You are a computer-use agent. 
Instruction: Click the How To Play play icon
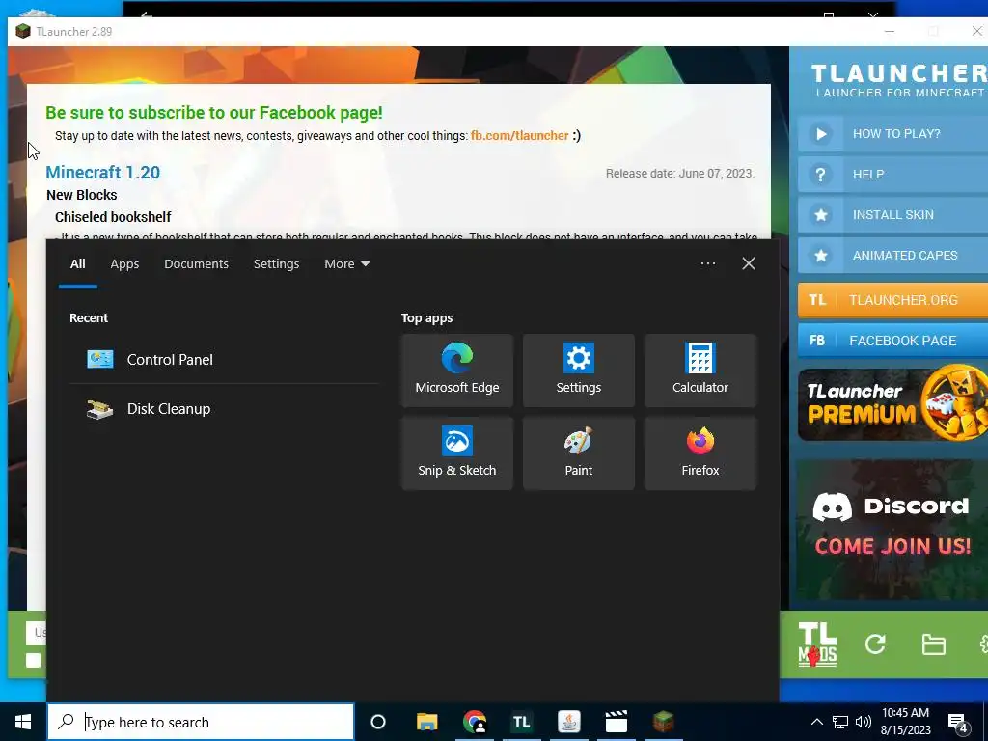click(820, 133)
